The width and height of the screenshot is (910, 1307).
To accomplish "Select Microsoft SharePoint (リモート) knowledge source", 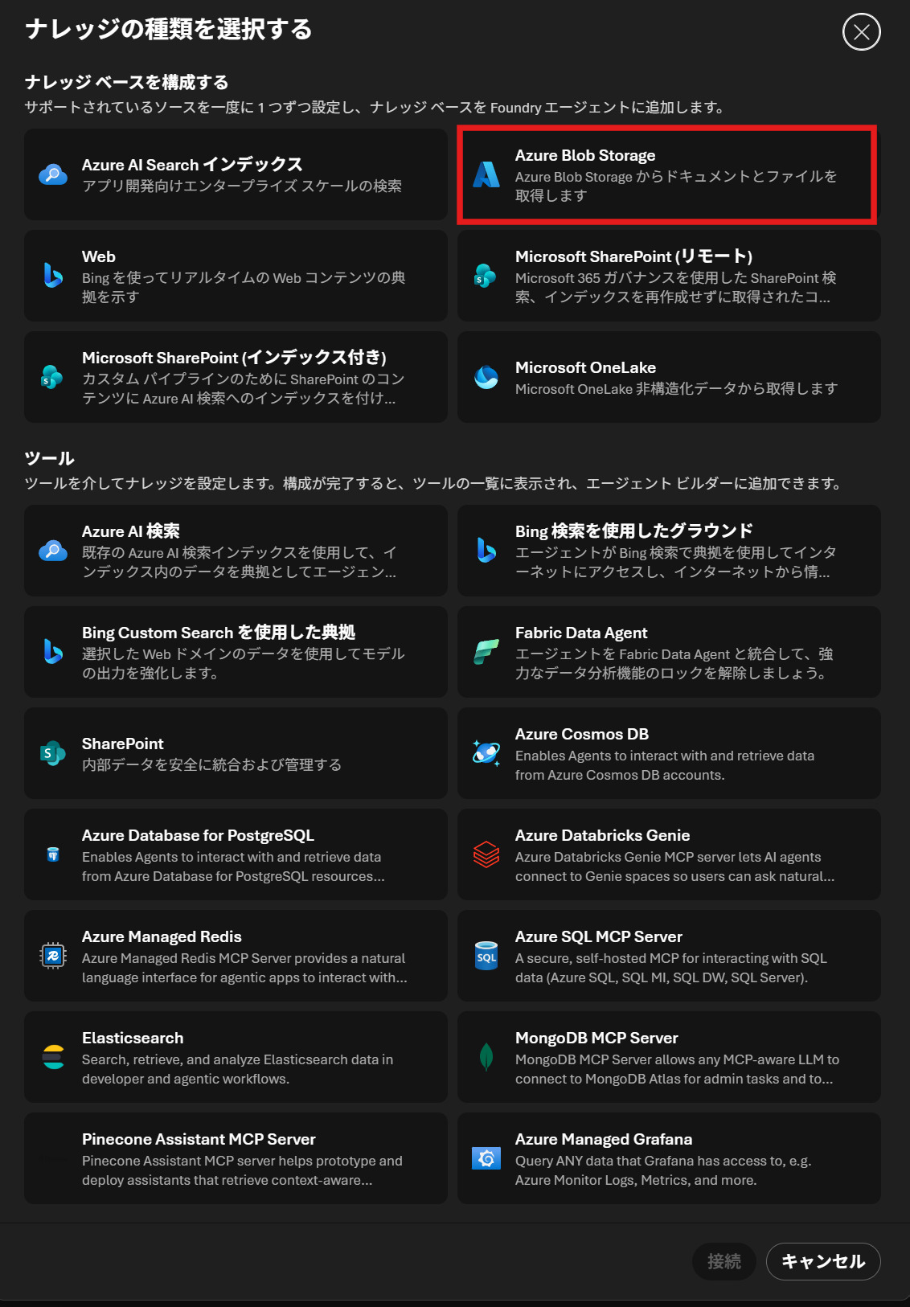I will click(669, 276).
